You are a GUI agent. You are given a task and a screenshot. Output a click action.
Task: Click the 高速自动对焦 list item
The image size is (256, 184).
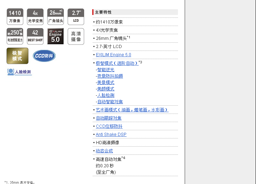(x=111, y=159)
